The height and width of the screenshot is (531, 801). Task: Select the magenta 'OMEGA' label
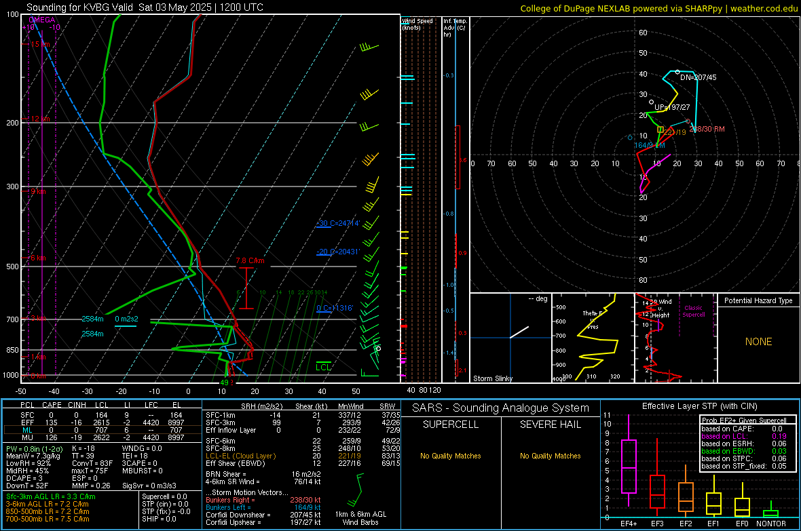point(42,20)
